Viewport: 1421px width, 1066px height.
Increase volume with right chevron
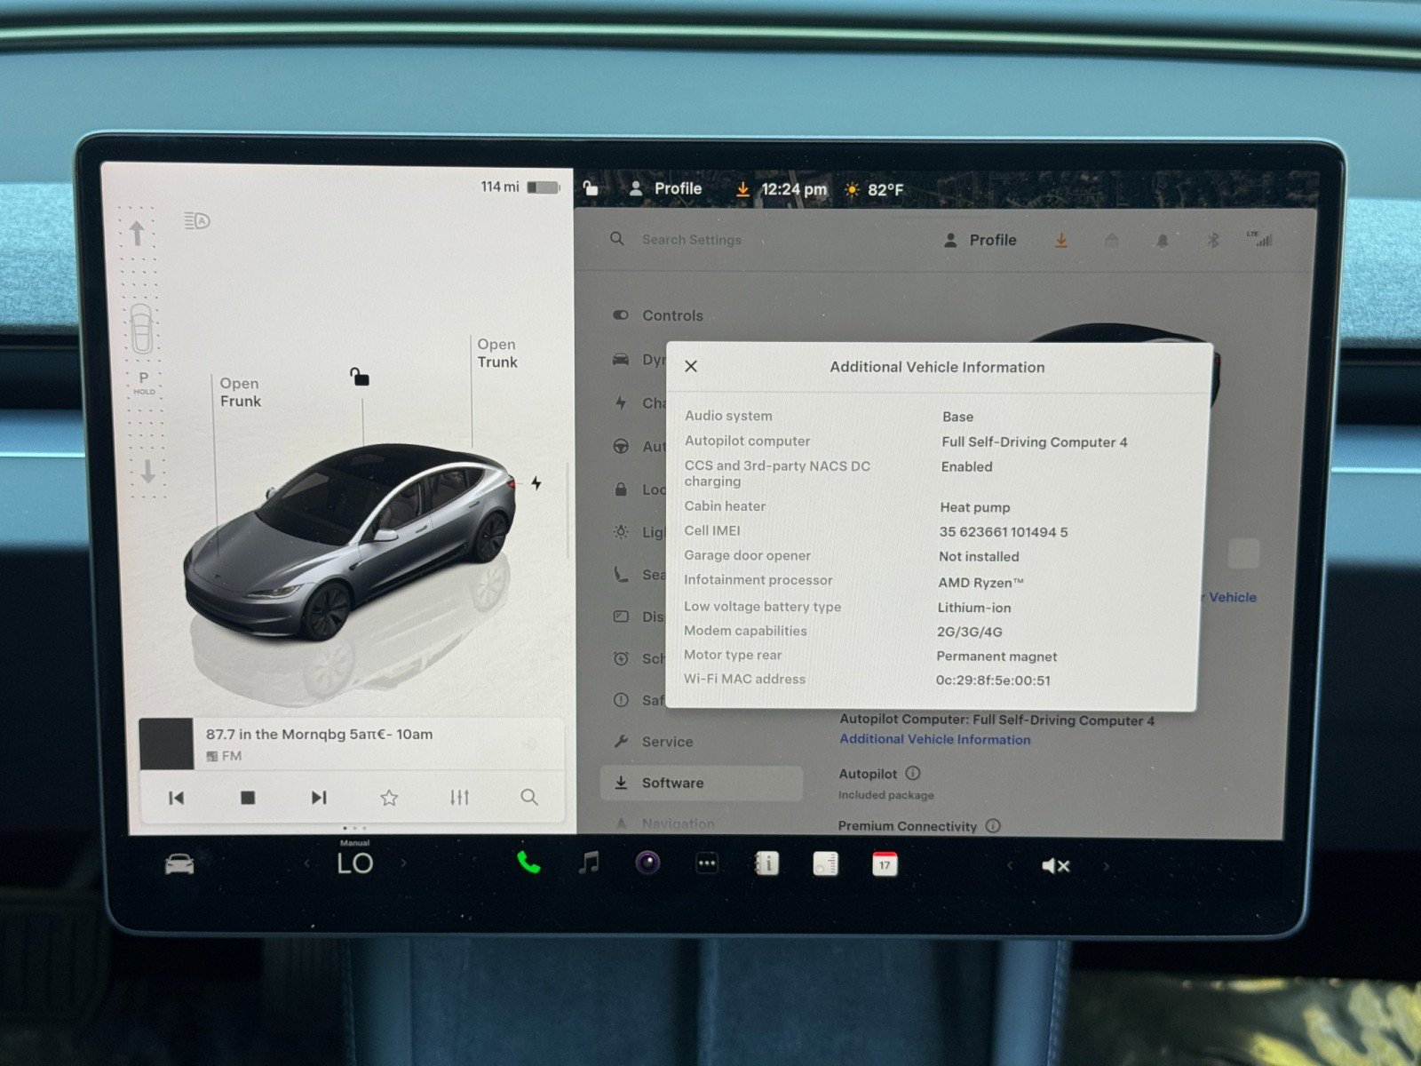coord(1106,865)
